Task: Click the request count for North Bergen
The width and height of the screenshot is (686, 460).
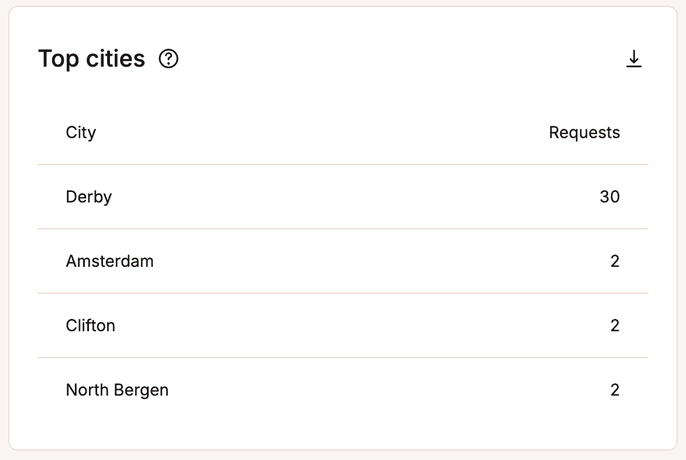Action: tap(615, 390)
